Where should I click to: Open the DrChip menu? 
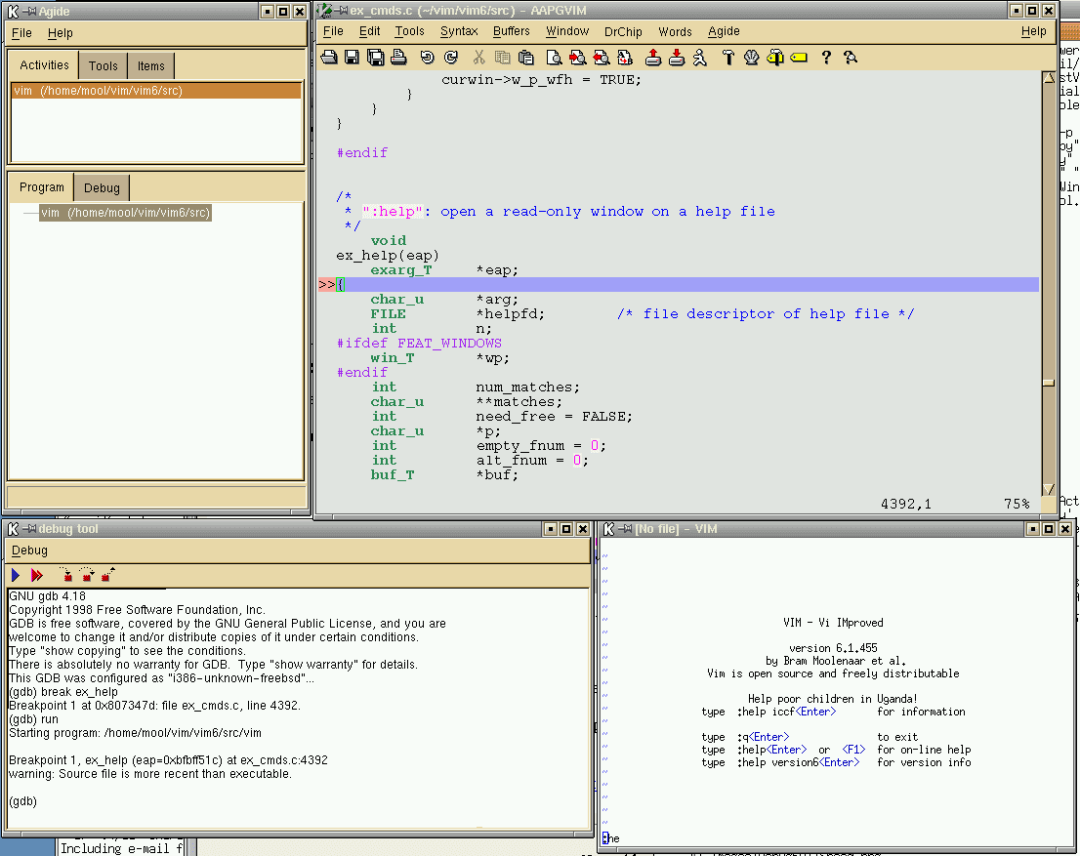[623, 31]
